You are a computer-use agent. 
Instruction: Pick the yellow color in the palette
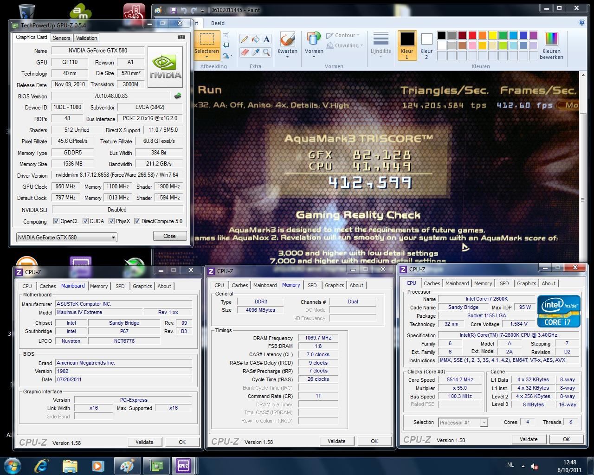[492, 35]
